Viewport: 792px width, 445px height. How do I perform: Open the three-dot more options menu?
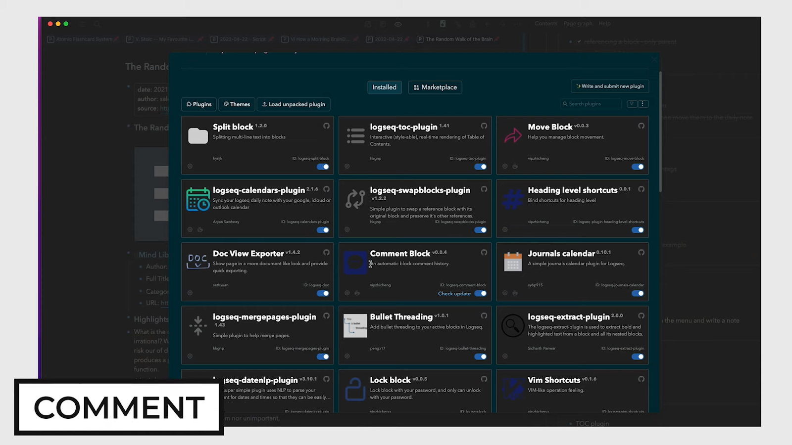643,104
